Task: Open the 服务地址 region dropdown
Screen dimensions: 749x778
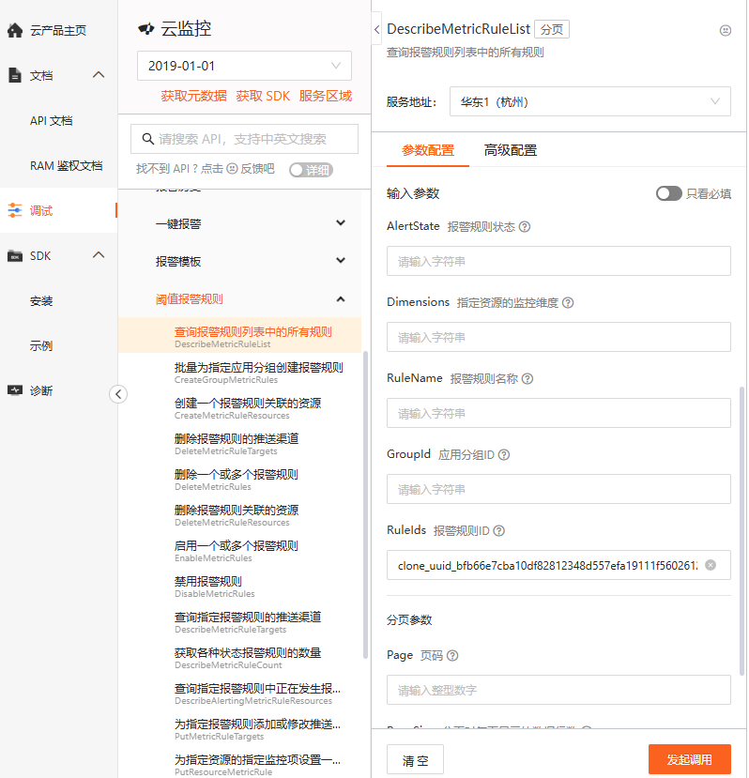Action: point(589,101)
